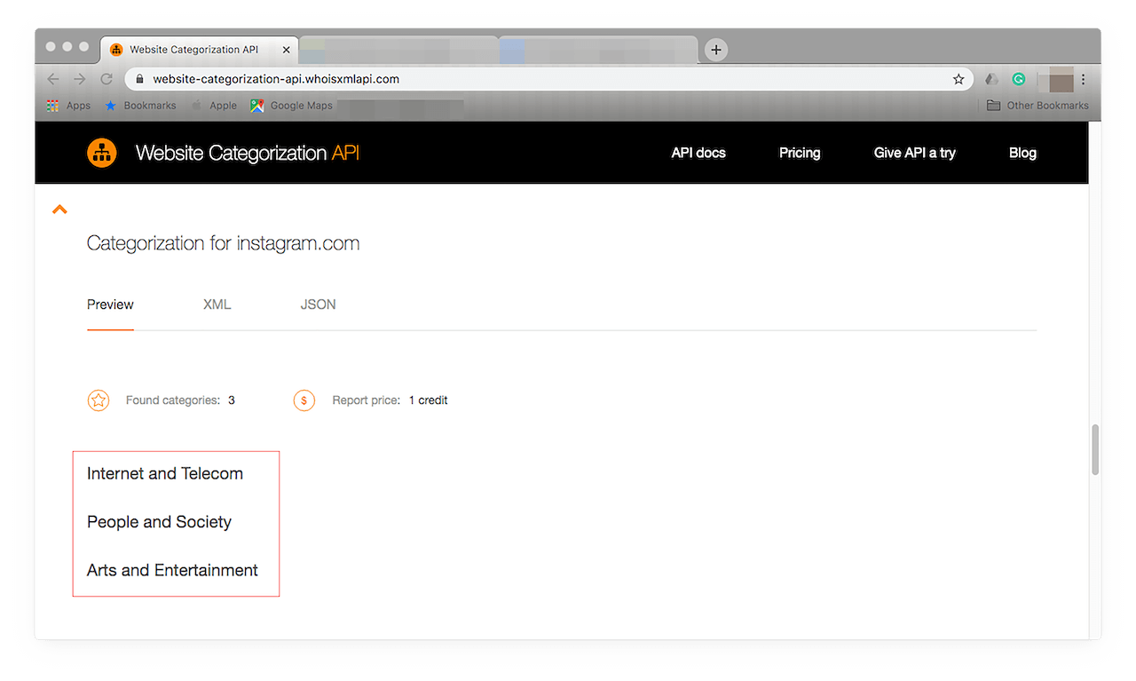Open Bookmarks star folder in bookmarks bar

[x=140, y=105]
